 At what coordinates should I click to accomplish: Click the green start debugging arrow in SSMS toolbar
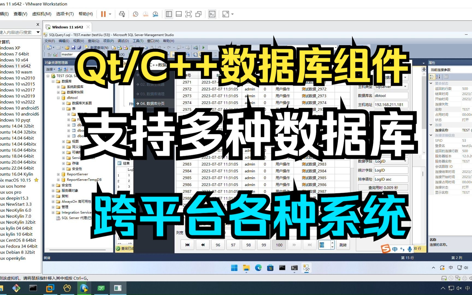(203, 48)
